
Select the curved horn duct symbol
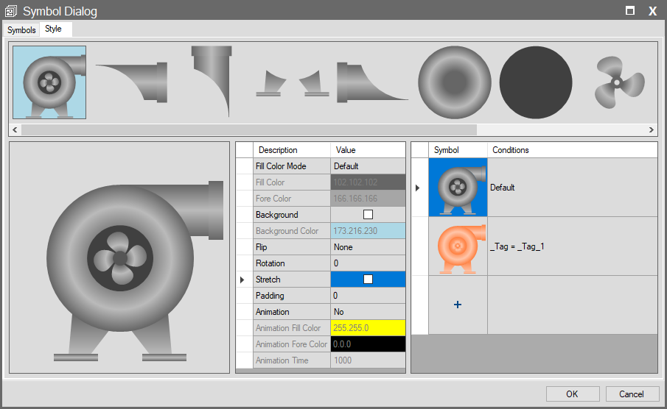point(132,82)
